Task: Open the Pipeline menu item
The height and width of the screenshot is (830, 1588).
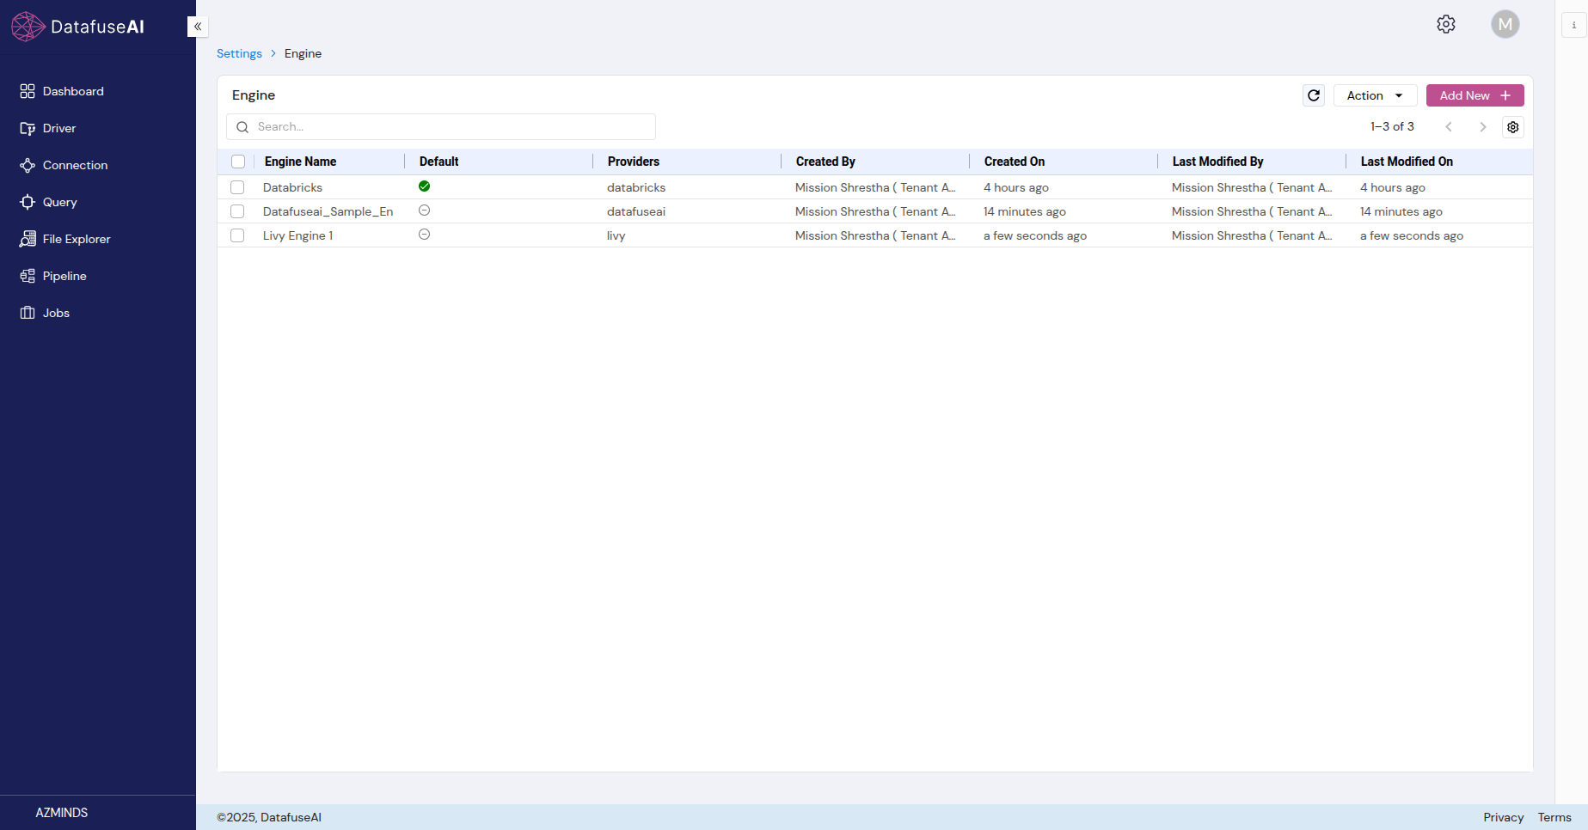Action: click(x=64, y=276)
